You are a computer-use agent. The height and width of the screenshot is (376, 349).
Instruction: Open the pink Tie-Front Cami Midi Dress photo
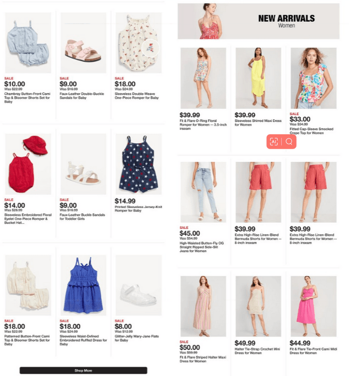[314, 306]
